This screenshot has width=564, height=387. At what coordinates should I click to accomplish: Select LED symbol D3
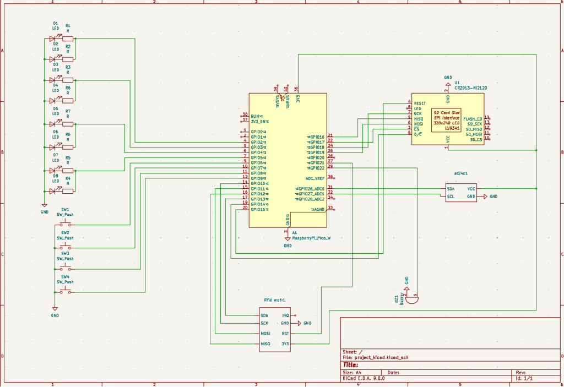point(52,80)
